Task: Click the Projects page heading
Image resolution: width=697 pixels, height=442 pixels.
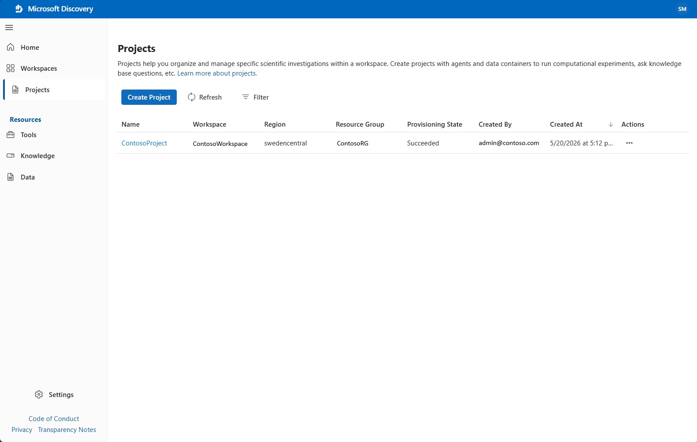Action: [x=137, y=48]
